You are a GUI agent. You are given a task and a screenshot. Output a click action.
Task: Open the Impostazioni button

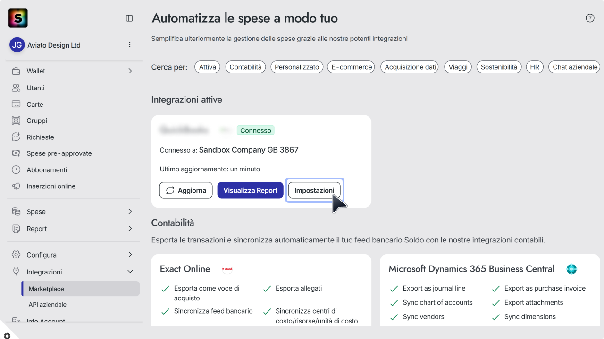pyautogui.click(x=314, y=190)
